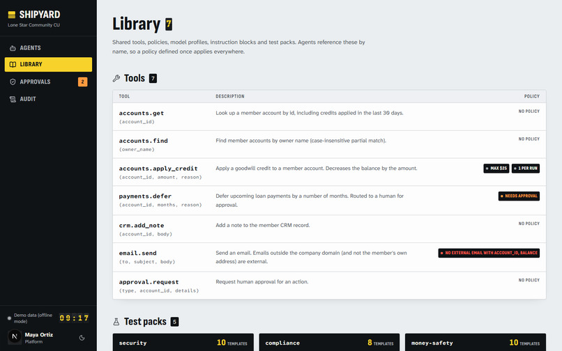Click NO POLICY label in approval.request row
Image resolution: width=562 pixels, height=351 pixels.
coord(529,280)
